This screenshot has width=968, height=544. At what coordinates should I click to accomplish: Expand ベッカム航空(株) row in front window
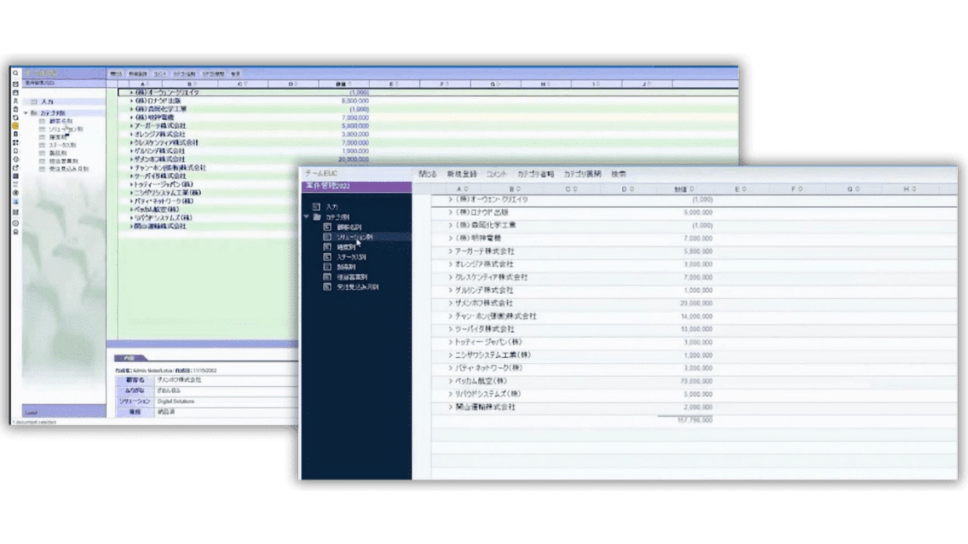click(x=450, y=381)
